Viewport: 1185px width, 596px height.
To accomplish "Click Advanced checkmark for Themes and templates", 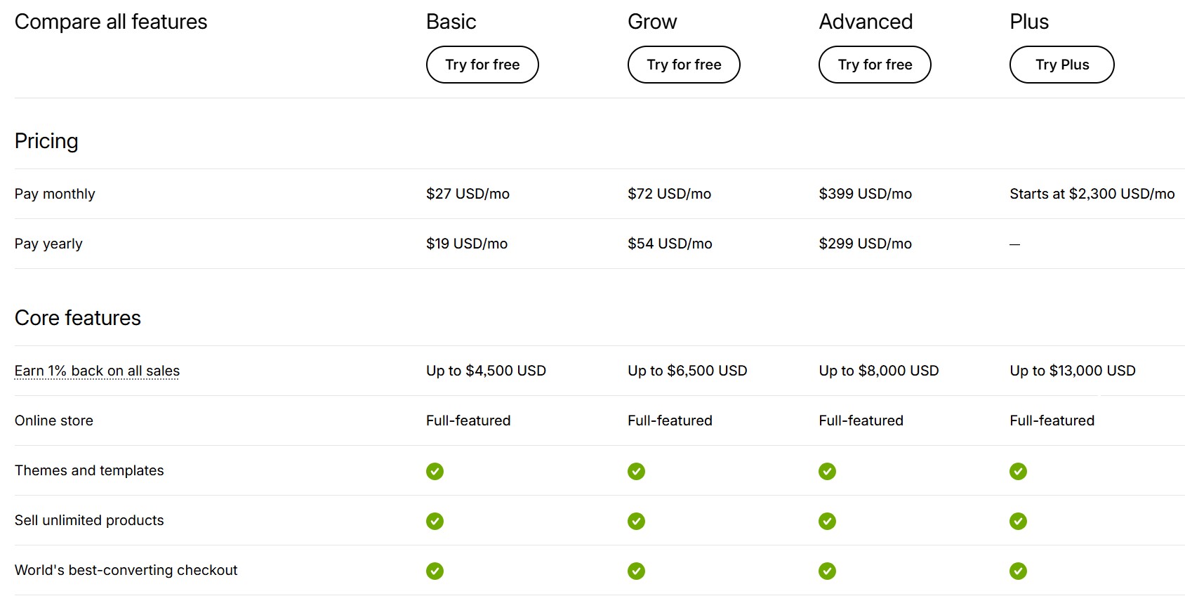I will tap(827, 471).
